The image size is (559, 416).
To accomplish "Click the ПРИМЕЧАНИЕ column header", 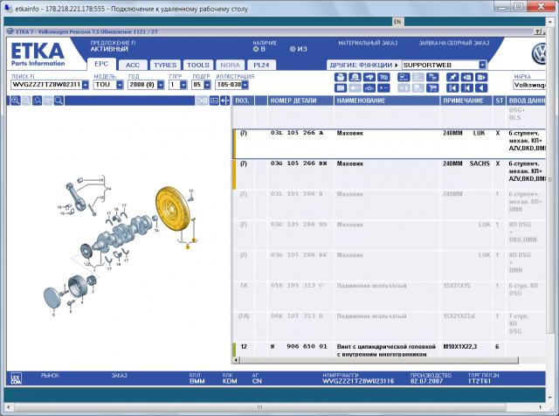I will point(466,101).
